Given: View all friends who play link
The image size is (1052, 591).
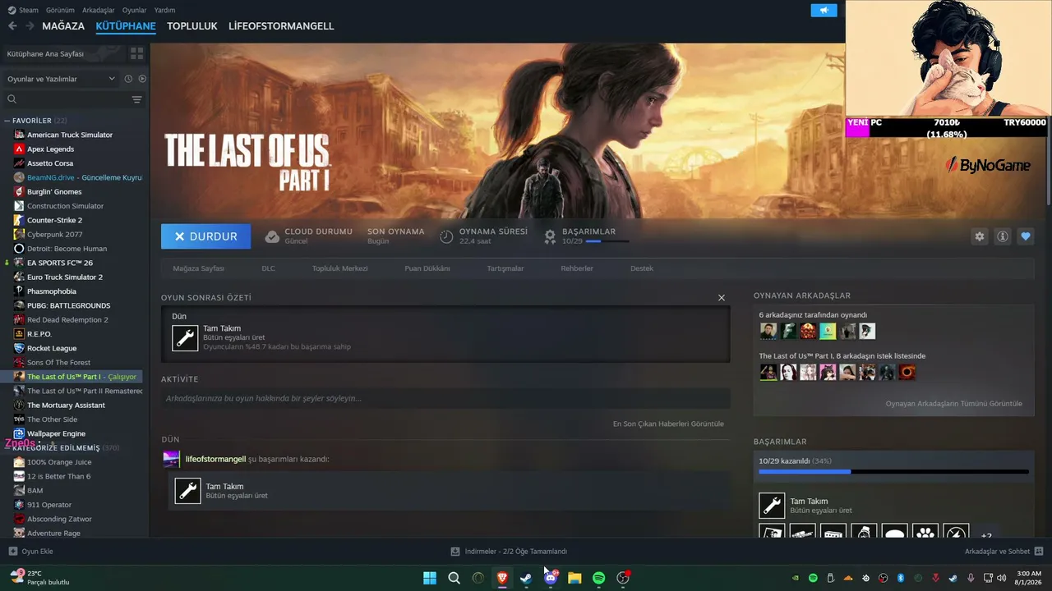Looking at the screenshot, I should coord(954,404).
